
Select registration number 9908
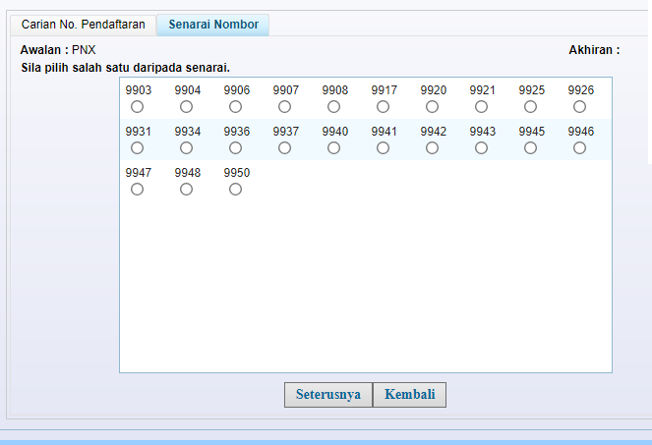[x=333, y=107]
